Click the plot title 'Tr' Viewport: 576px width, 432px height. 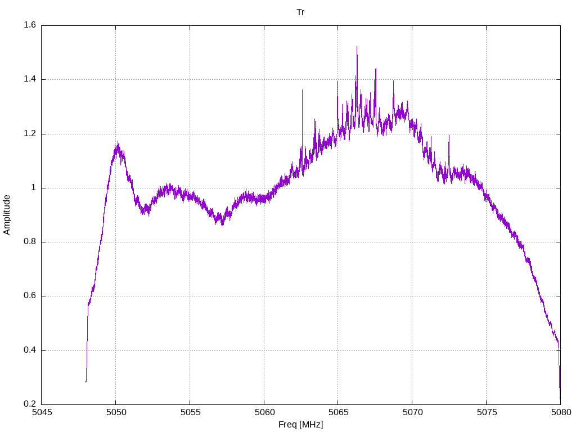click(300, 12)
